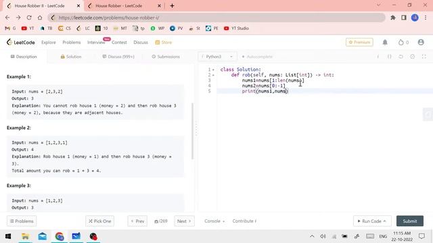This screenshot has height=243, width=433.
Task: Open the profile avatar menu
Action: [421, 42]
